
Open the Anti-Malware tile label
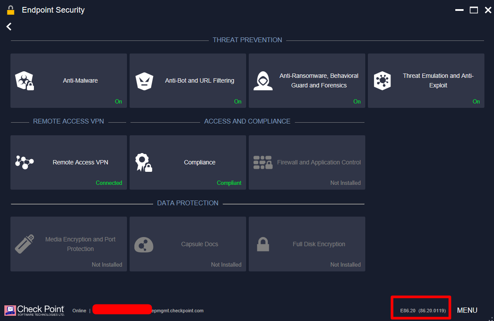(x=80, y=80)
